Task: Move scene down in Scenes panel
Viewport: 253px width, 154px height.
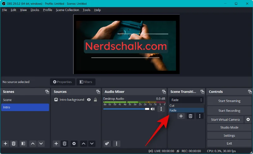Action: 41,143
